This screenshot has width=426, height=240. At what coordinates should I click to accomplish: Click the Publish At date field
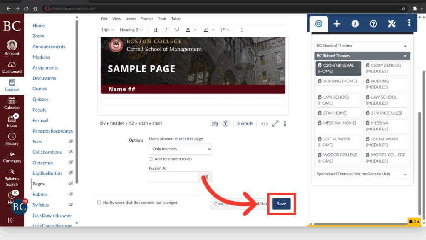[174, 177]
